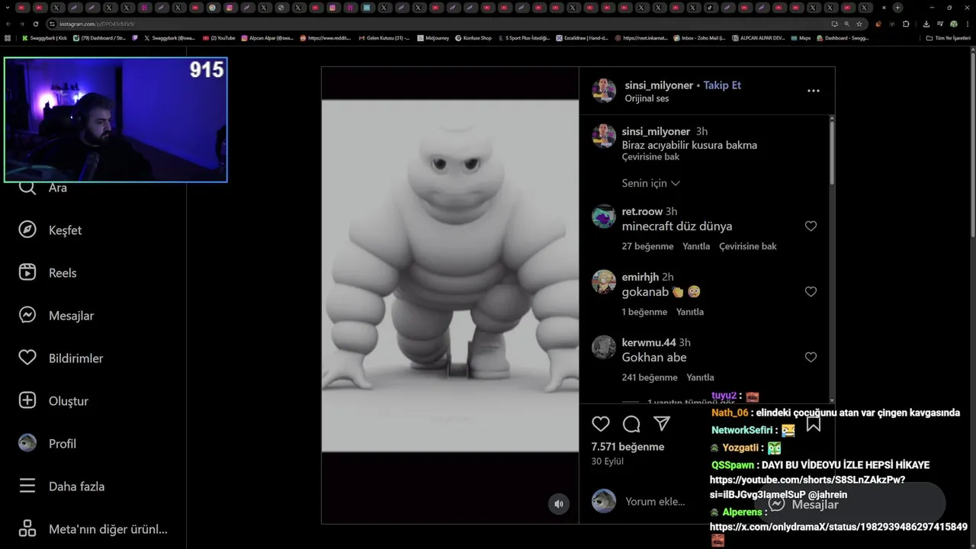The image size is (976, 549).
Task: Click Orijinal ses audio link
Action: click(647, 98)
